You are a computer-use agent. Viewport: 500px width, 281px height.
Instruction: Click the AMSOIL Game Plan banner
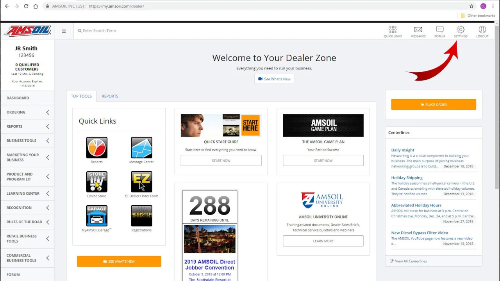click(323, 125)
